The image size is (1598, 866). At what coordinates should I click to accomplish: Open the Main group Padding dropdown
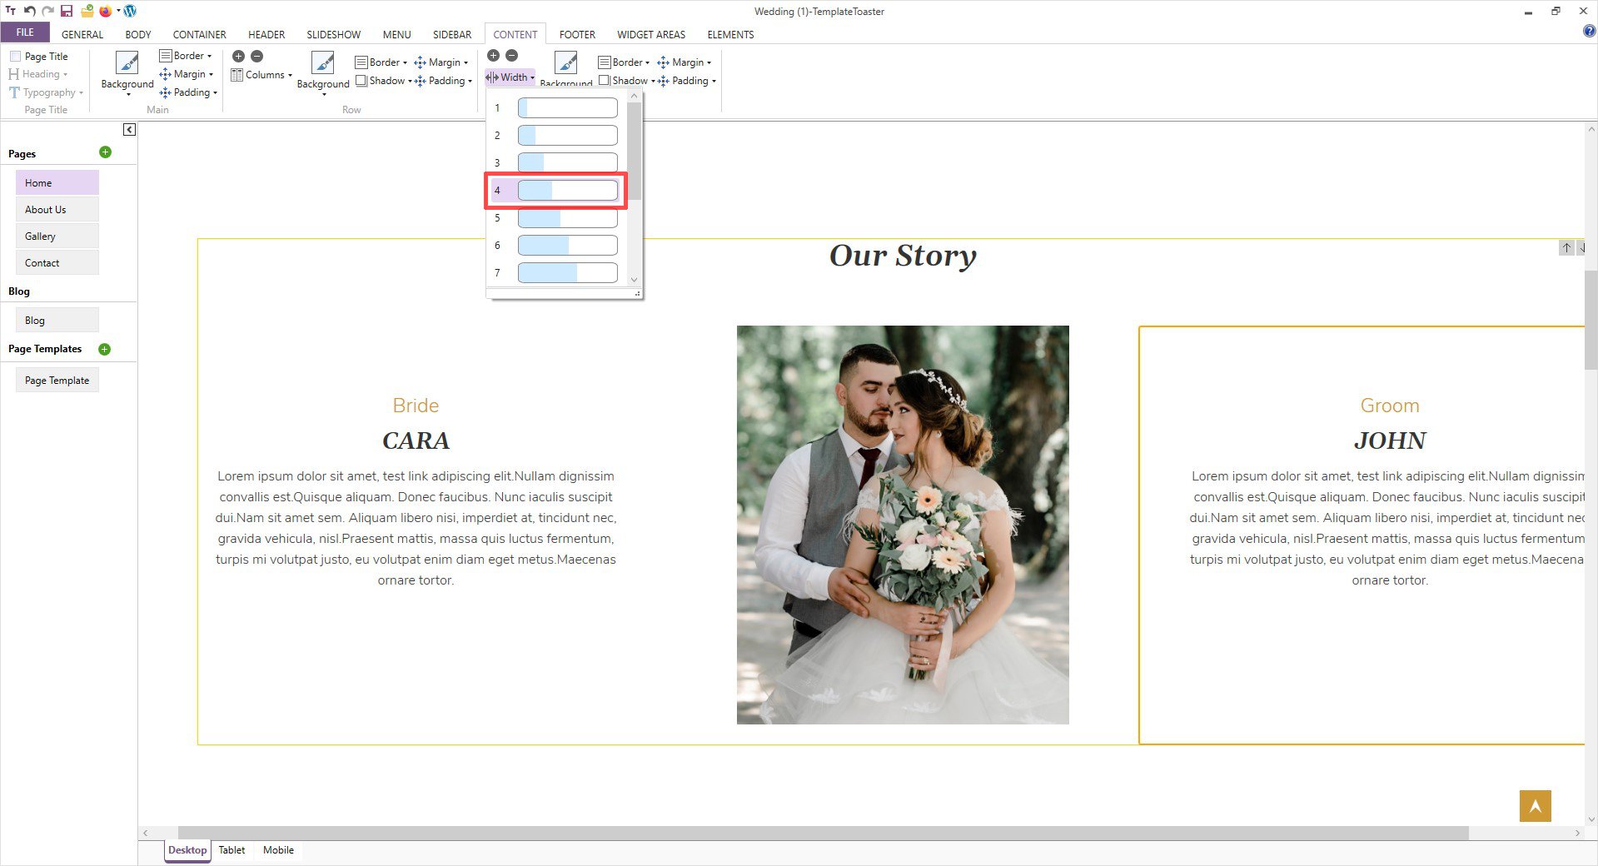[x=188, y=92]
